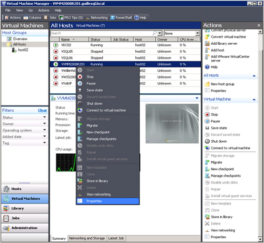
Task: Choose Shut down in context menu
Action: coord(108,103)
